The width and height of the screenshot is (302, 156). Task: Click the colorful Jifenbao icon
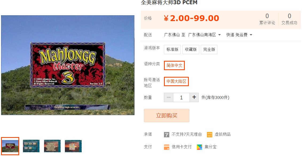199,147
